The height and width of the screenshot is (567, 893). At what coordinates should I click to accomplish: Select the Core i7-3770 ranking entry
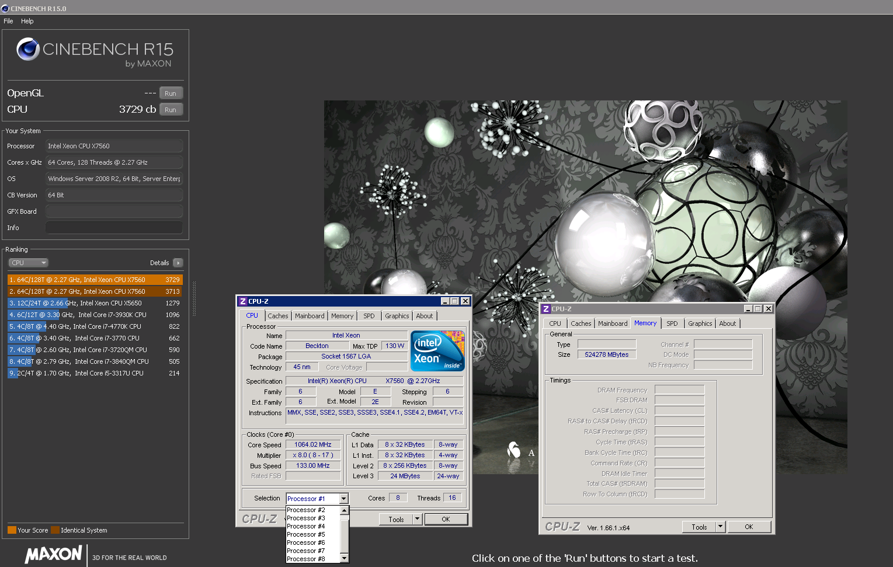coord(95,338)
